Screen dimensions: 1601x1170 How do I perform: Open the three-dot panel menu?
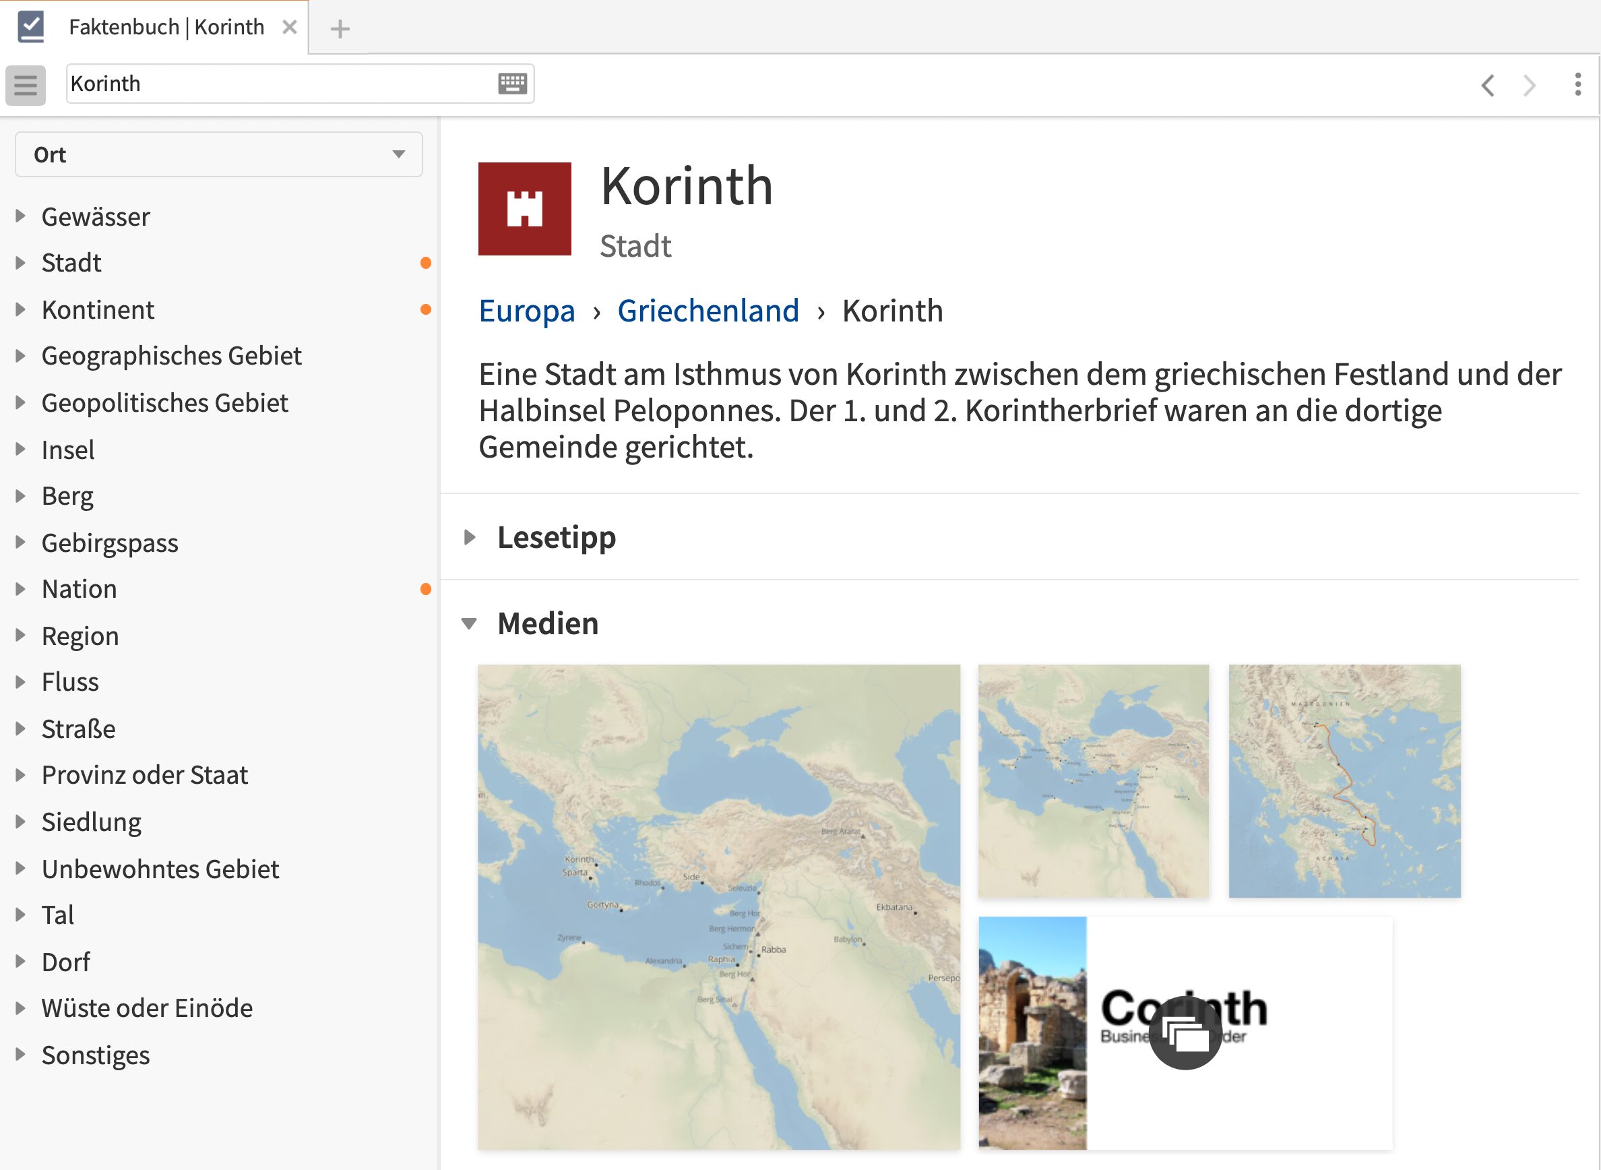coord(1577,84)
